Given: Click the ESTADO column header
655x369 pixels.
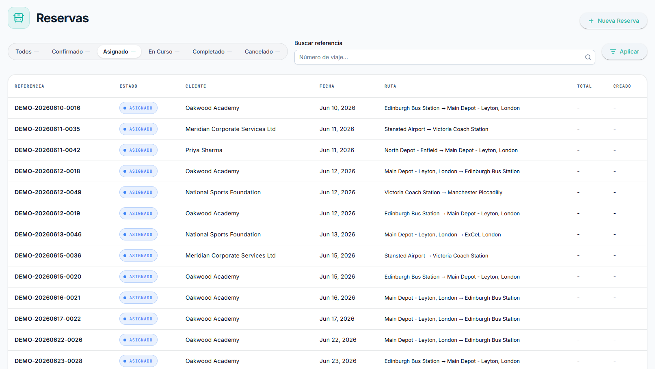Looking at the screenshot, I should tap(128, 86).
